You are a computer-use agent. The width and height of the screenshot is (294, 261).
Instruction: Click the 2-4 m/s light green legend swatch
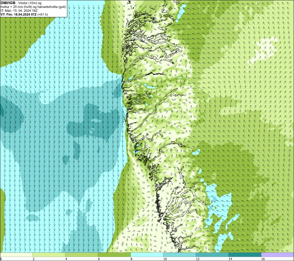pos(49,255)
